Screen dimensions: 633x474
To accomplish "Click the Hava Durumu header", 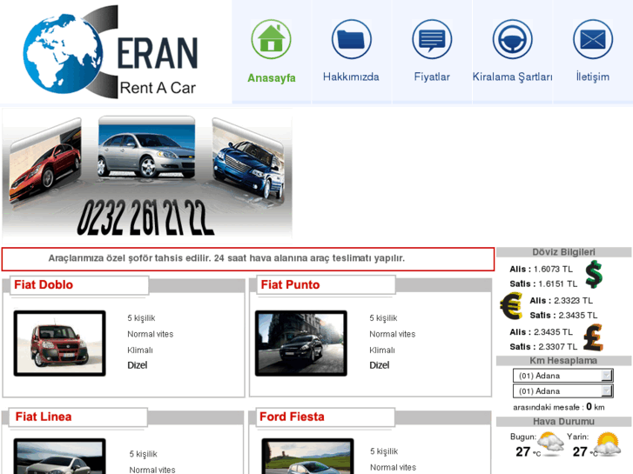I will [563, 422].
